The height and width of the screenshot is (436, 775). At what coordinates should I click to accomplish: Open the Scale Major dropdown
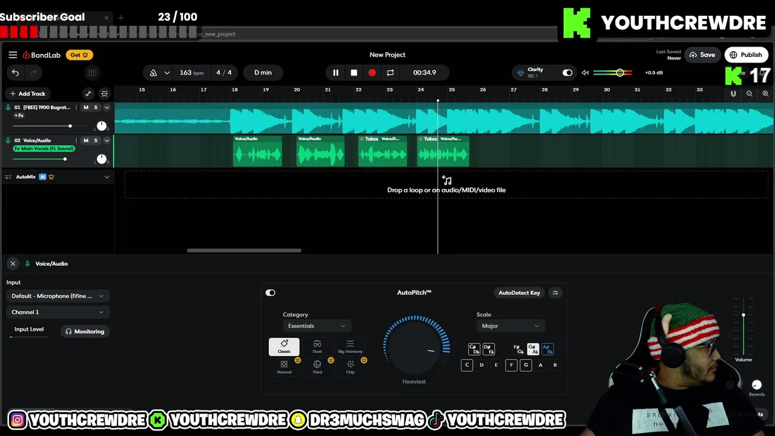[x=510, y=326]
